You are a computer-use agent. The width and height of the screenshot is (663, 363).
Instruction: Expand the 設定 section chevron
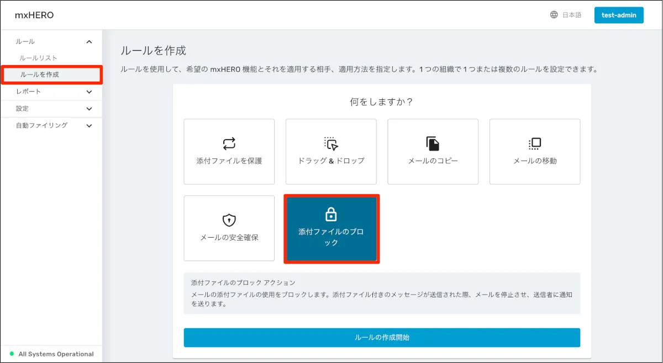click(90, 109)
